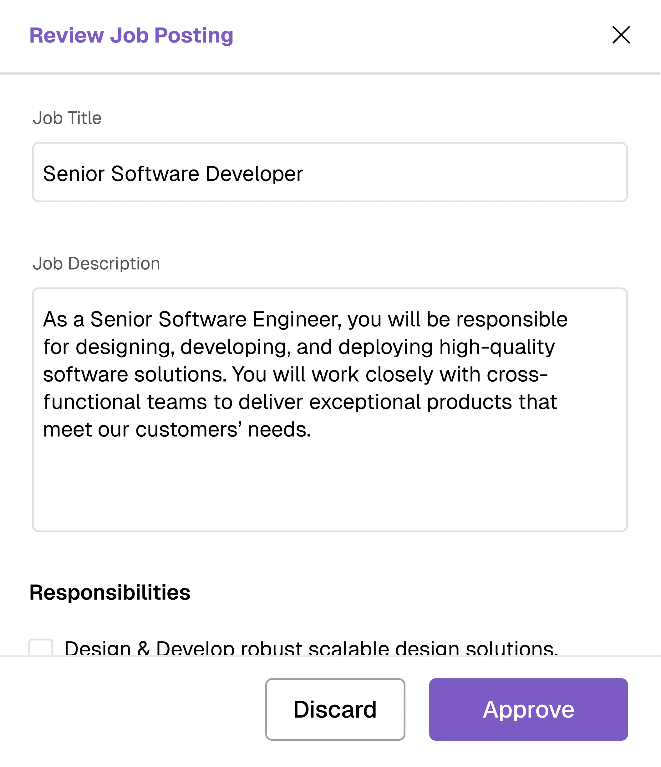
Task: Place cursor after "customers' needs." in description
Action: point(312,430)
